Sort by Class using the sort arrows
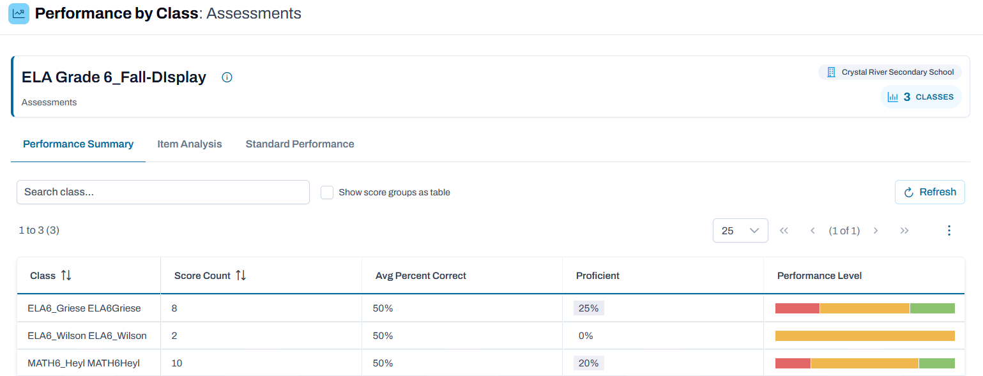The width and height of the screenshot is (983, 376). pos(66,276)
